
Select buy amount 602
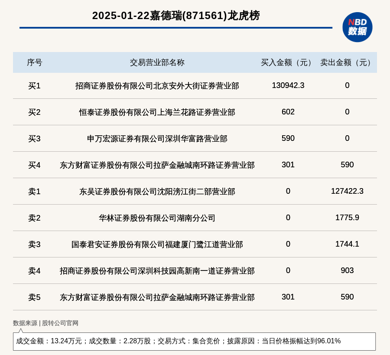coord(288,112)
